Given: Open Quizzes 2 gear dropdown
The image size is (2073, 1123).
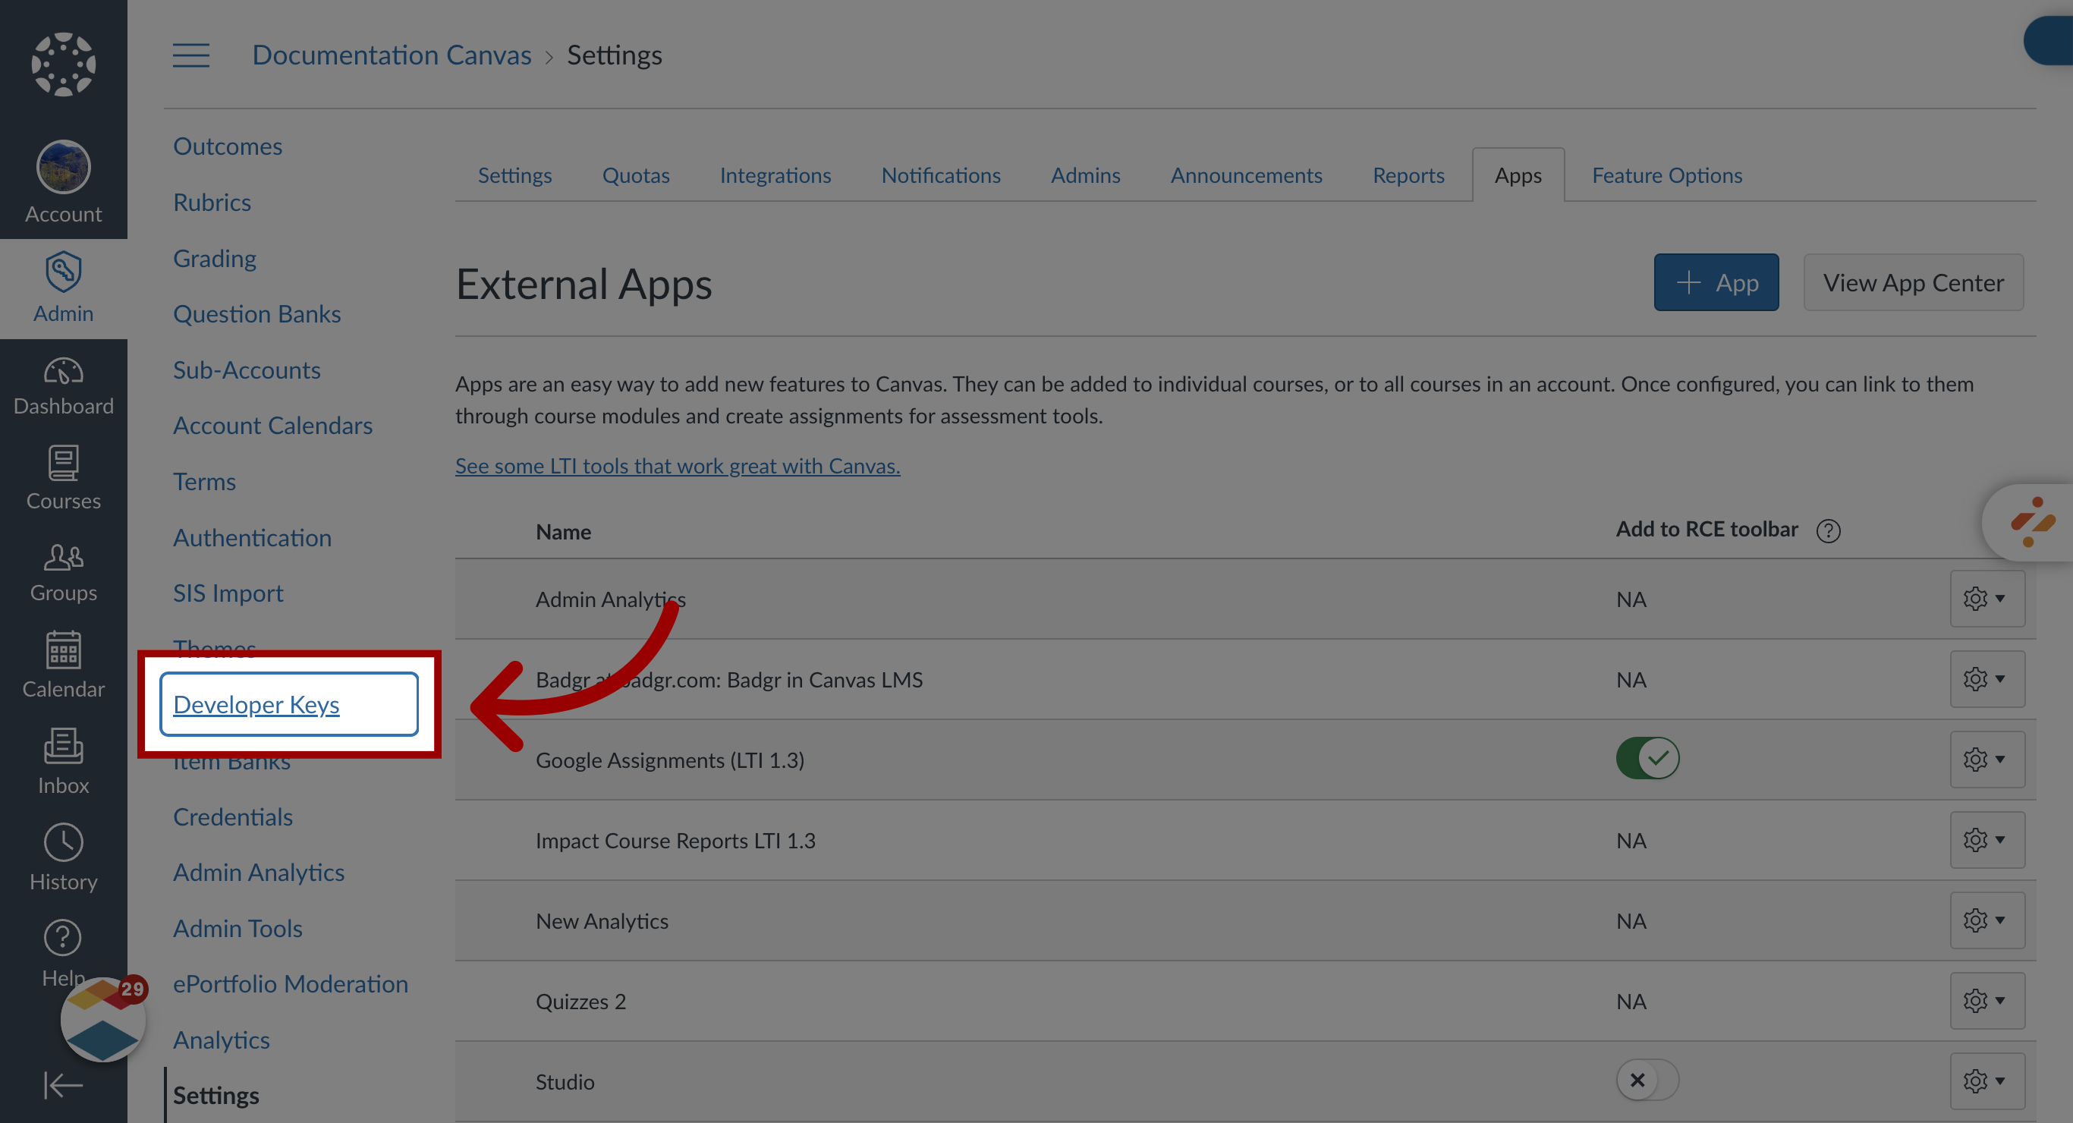Looking at the screenshot, I should click(1987, 1000).
